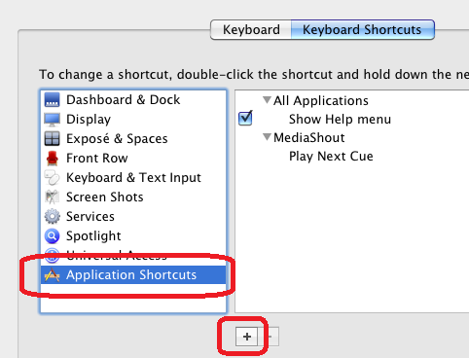The height and width of the screenshot is (358, 469).
Task: Click the minus remove shortcut button
Action: pyautogui.click(x=269, y=337)
